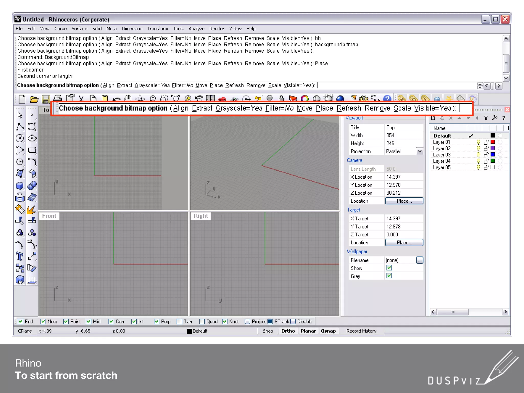Image resolution: width=524 pixels, height=393 pixels.
Task: Click the Target Location Place button
Action: click(404, 243)
